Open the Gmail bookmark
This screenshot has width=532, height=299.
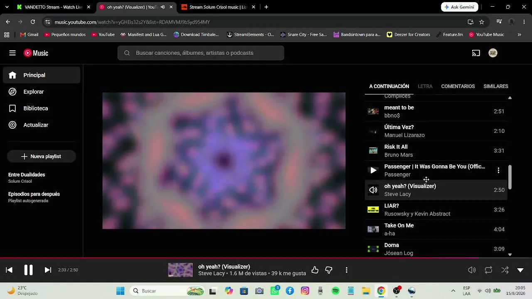29,34
